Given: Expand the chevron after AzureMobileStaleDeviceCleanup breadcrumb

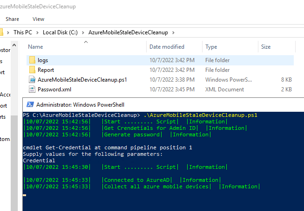Looking at the screenshot, I should [173, 32].
